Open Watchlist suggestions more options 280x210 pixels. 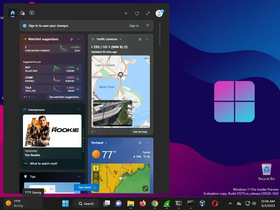(x=78, y=39)
